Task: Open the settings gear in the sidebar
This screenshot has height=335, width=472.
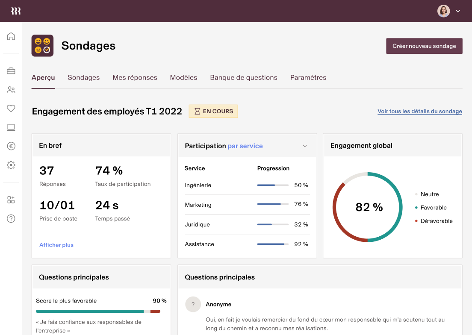Action: click(11, 165)
